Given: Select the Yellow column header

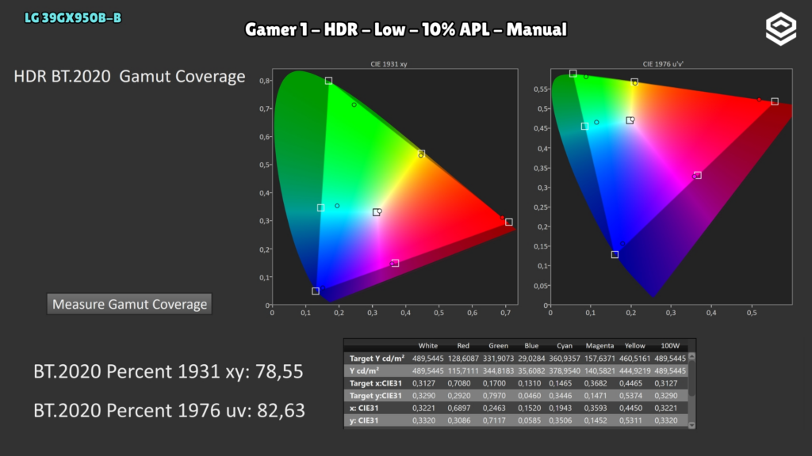Looking at the screenshot, I should tap(635, 346).
